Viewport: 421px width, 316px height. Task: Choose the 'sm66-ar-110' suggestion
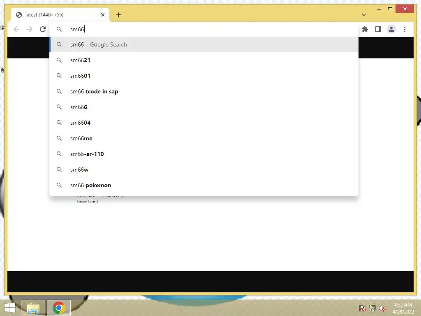204,154
